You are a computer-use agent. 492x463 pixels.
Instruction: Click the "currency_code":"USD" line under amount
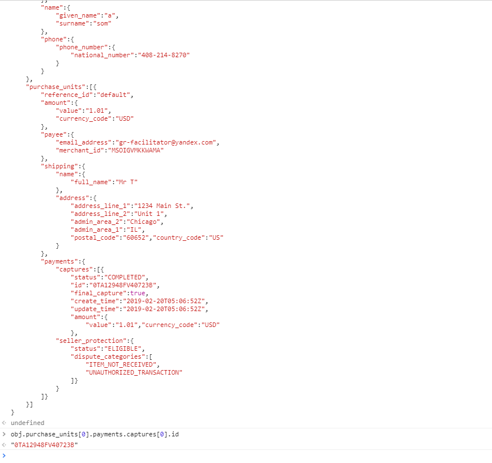[x=95, y=118]
